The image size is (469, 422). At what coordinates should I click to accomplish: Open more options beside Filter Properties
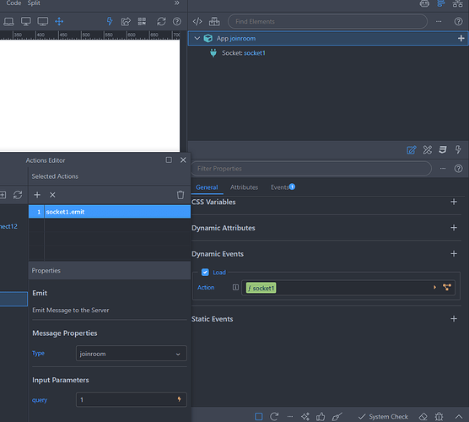[x=443, y=169]
